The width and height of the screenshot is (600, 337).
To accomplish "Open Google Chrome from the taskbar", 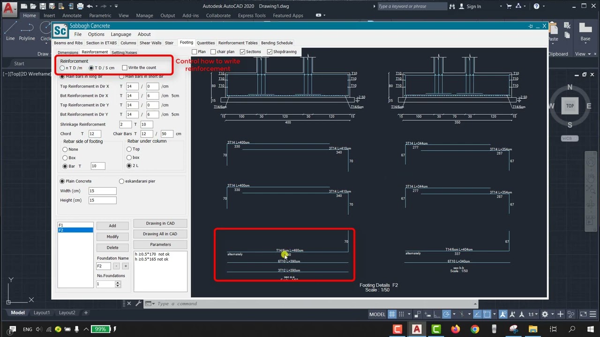I will pos(475,329).
